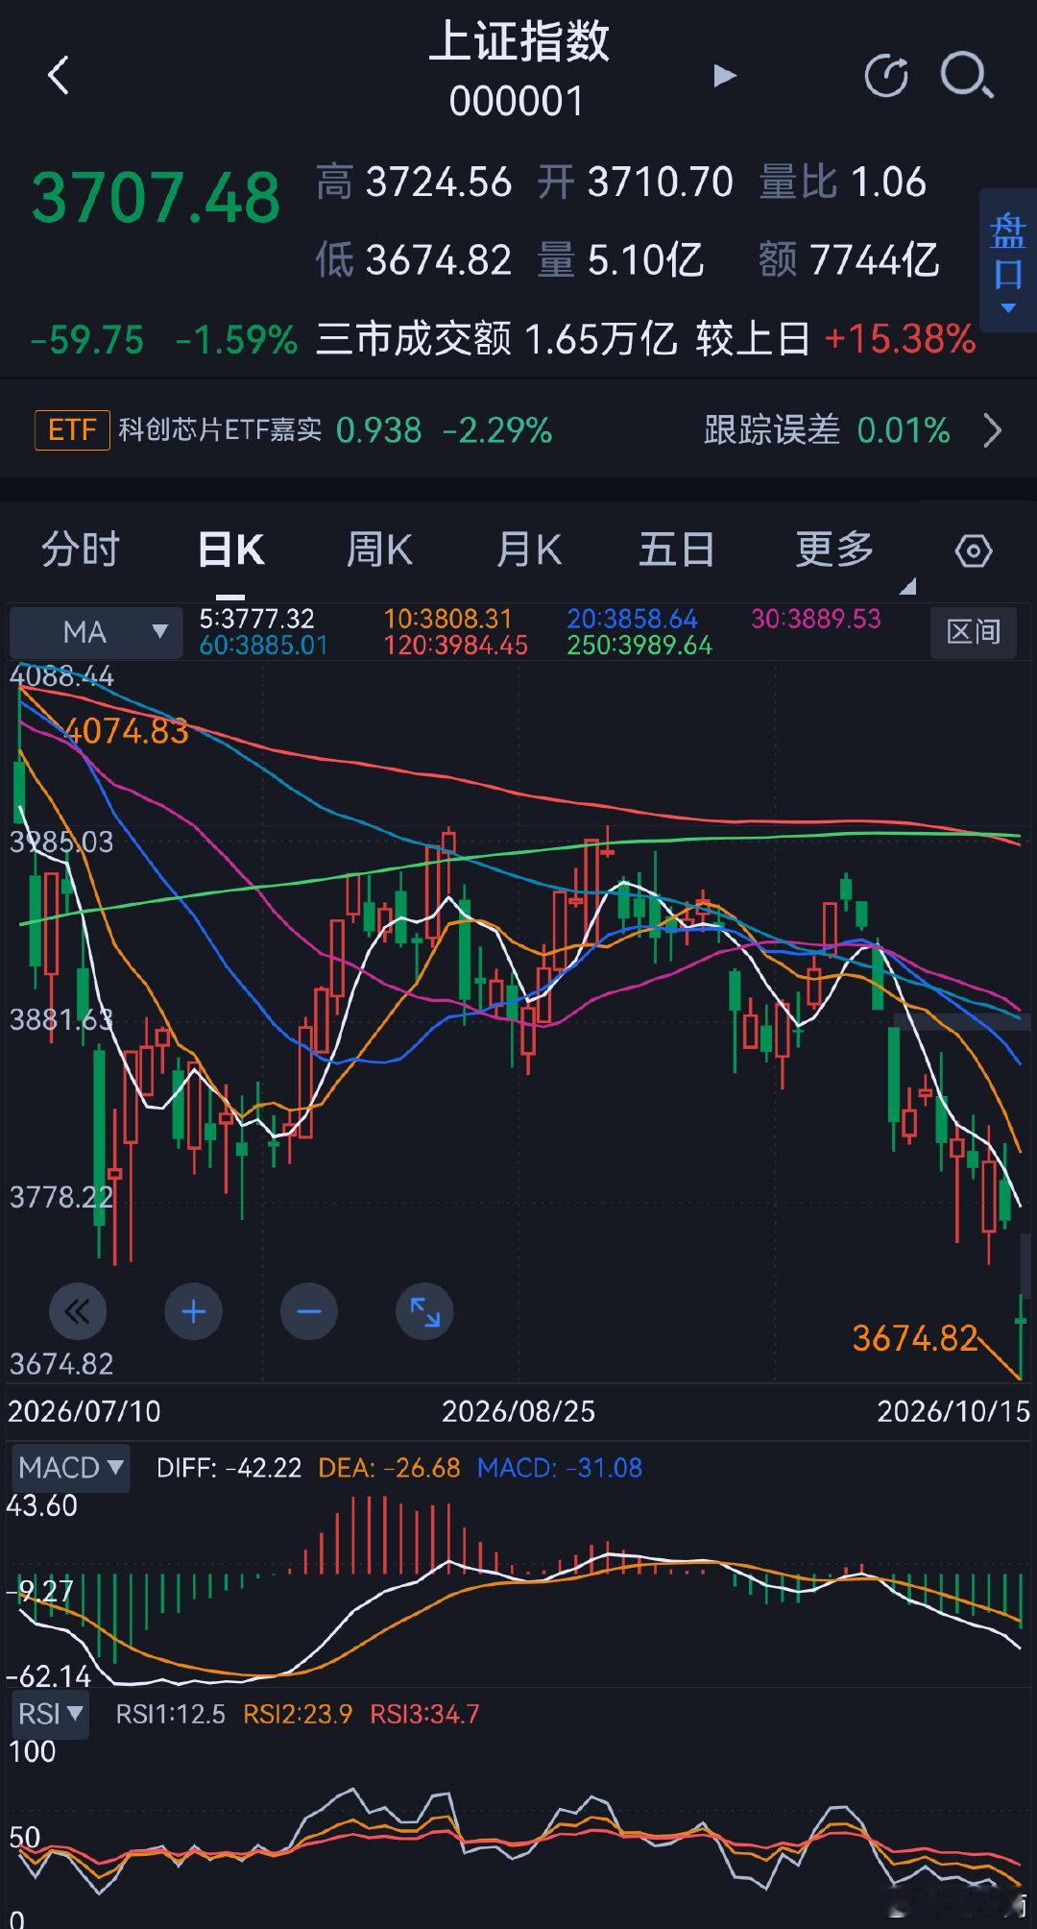Zoom in chart with plus button
This screenshot has height=1929, width=1037.
(194, 1311)
